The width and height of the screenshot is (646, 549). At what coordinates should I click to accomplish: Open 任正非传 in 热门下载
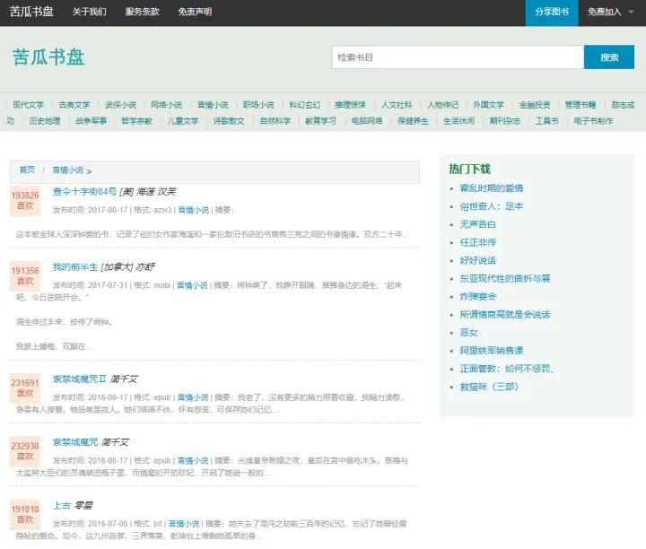point(478,242)
